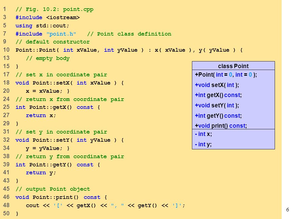This screenshot has height=219, width=292.
Task: Click the cout output statement on line 48
Action: 106,205
